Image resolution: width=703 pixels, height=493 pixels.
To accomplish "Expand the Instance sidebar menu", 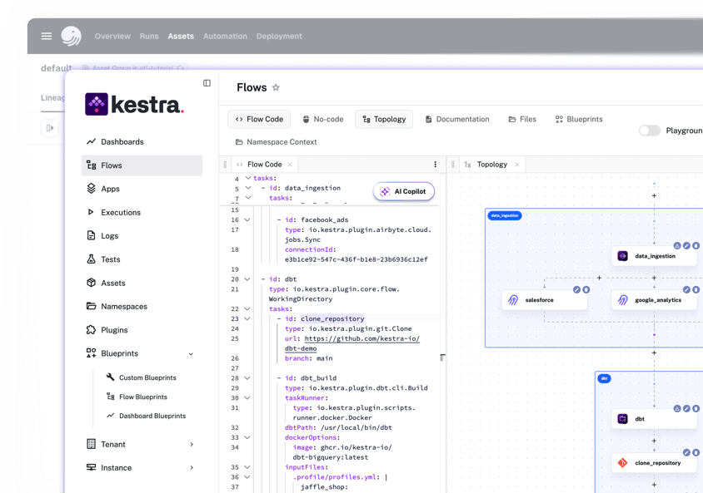I will (x=192, y=468).
